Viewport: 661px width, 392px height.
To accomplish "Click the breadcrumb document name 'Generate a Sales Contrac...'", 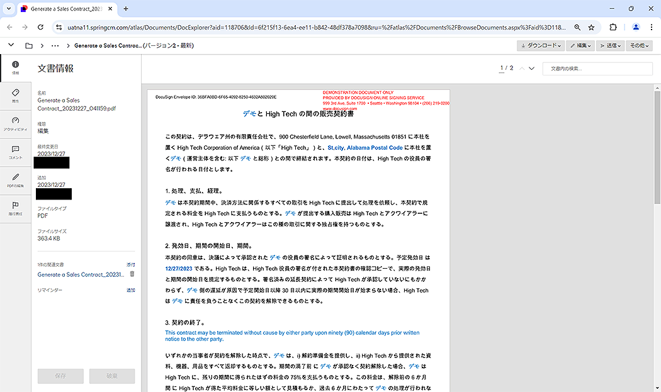I will pos(108,45).
